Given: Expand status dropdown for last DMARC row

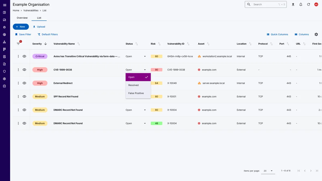Looking at the screenshot, I should [145, 124].
